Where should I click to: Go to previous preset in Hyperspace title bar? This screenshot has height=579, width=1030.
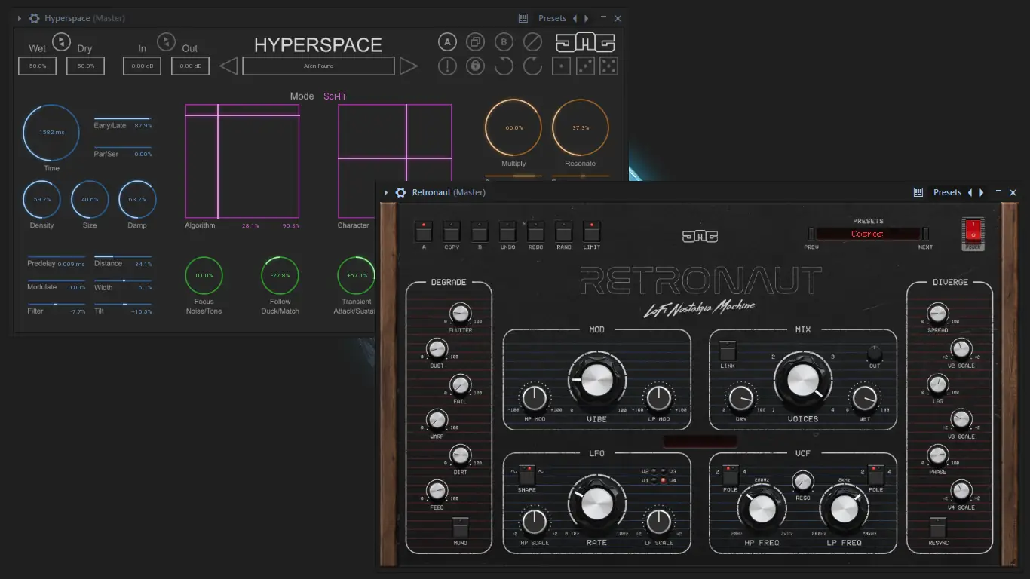click(x=575, y=18)
